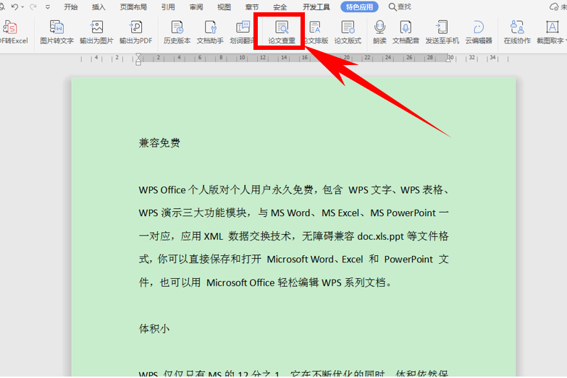567x378 pixels.
Task: Click the 查找 search box
Action: (400, 7)
